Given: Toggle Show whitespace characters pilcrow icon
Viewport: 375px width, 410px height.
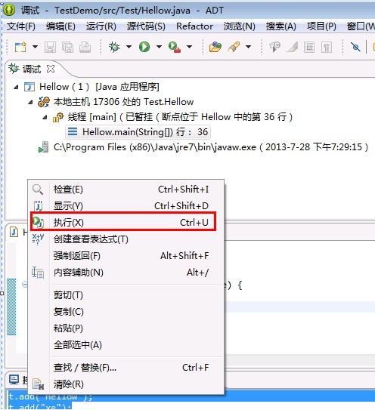Looking at the screenshot, I should point(327,48).
